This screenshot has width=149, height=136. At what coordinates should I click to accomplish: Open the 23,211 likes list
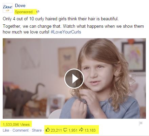(x=56, y=130)
